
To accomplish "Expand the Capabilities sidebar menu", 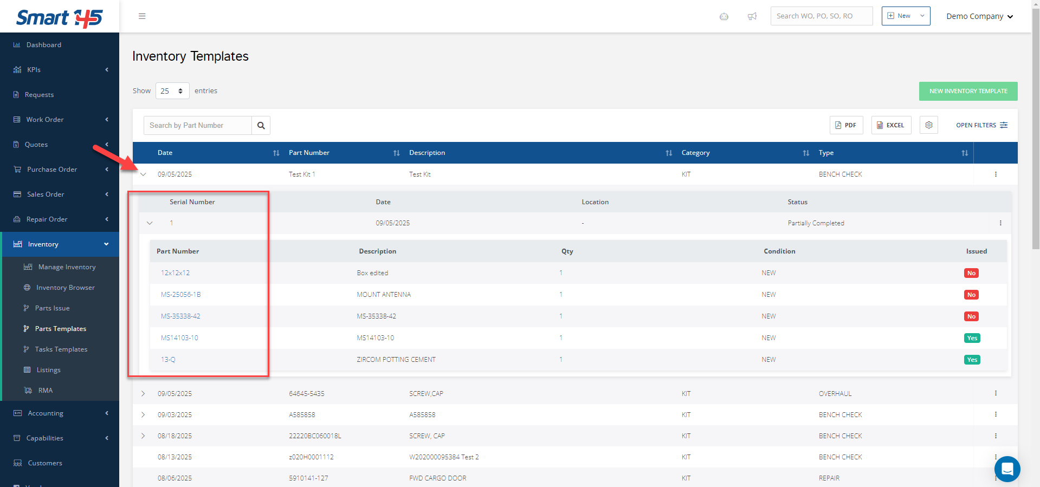I will 60,438.
